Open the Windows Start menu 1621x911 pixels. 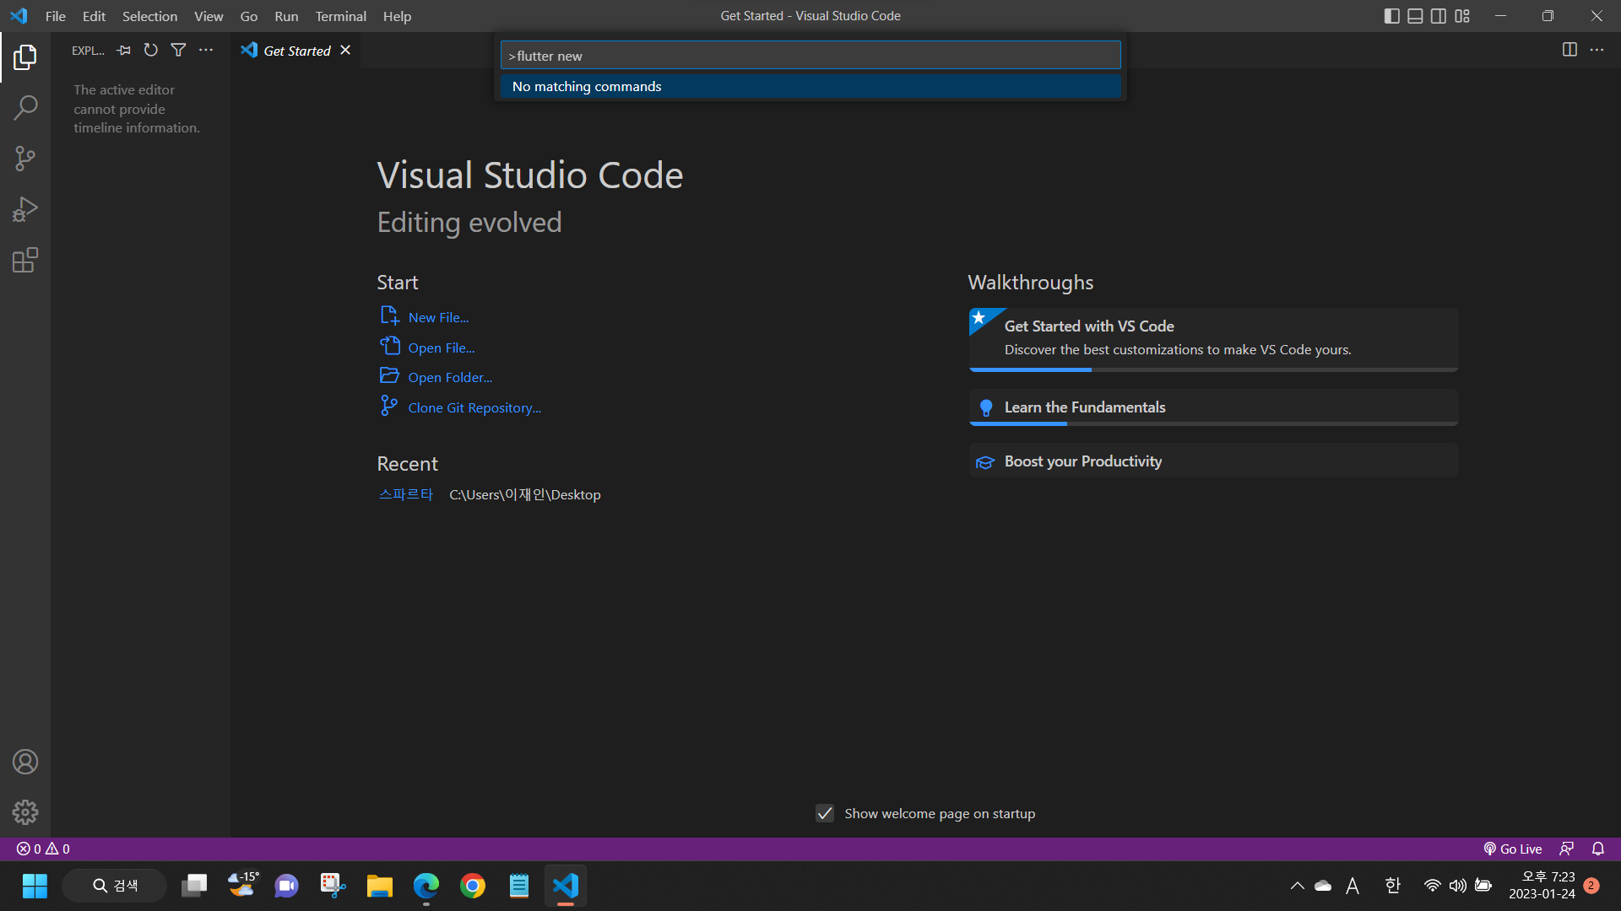point(35,886)
